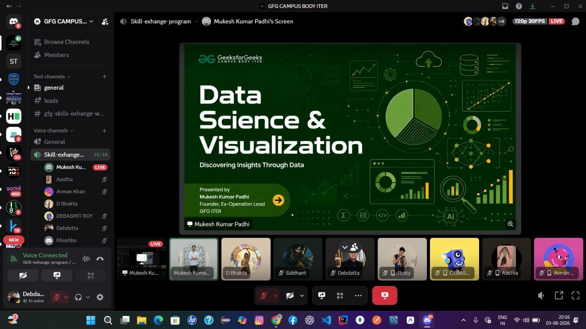Download the Discord update

tap(533, 6)
